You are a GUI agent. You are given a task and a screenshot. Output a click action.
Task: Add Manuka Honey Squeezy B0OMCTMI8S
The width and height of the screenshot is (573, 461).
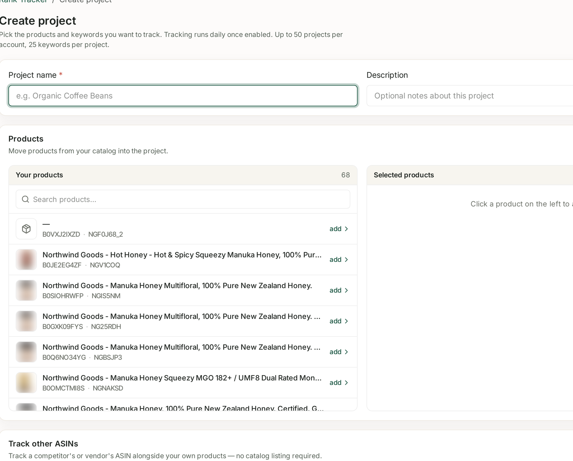click(339, 383)
